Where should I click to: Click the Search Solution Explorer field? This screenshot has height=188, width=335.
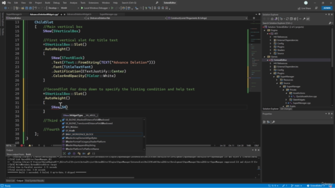pos(295,23)
